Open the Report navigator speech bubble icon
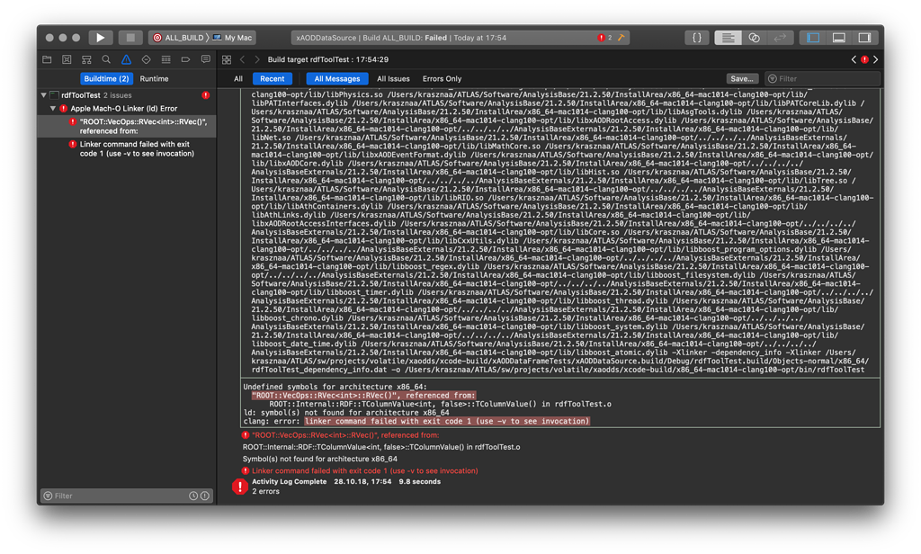 click(x=206, y=59)
